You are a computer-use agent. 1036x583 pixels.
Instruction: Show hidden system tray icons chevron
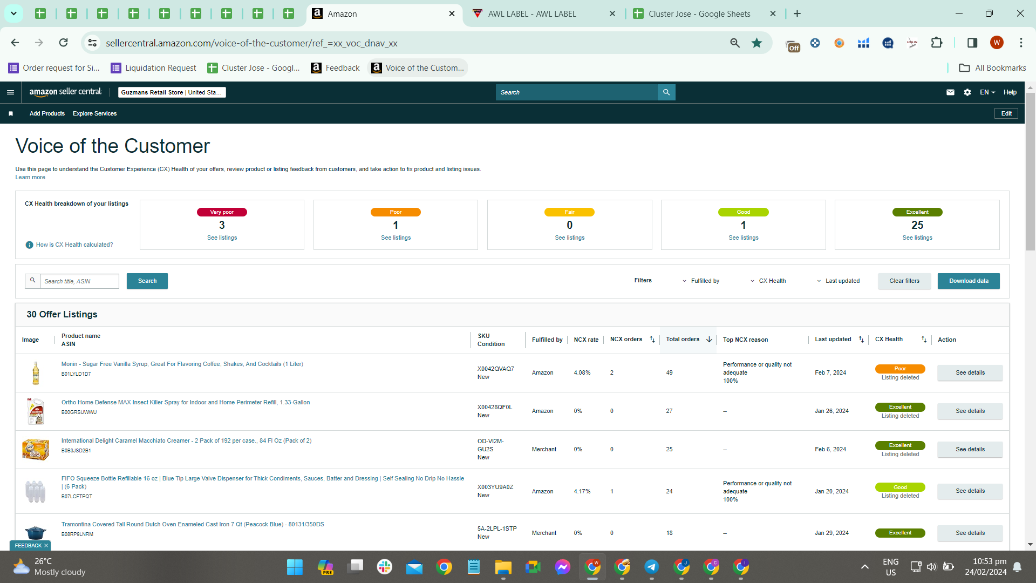pos(864,567)
